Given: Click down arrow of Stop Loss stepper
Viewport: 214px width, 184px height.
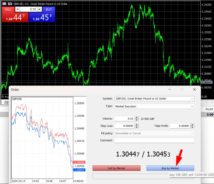Looking at the screenshot, I should pos(137,127).
